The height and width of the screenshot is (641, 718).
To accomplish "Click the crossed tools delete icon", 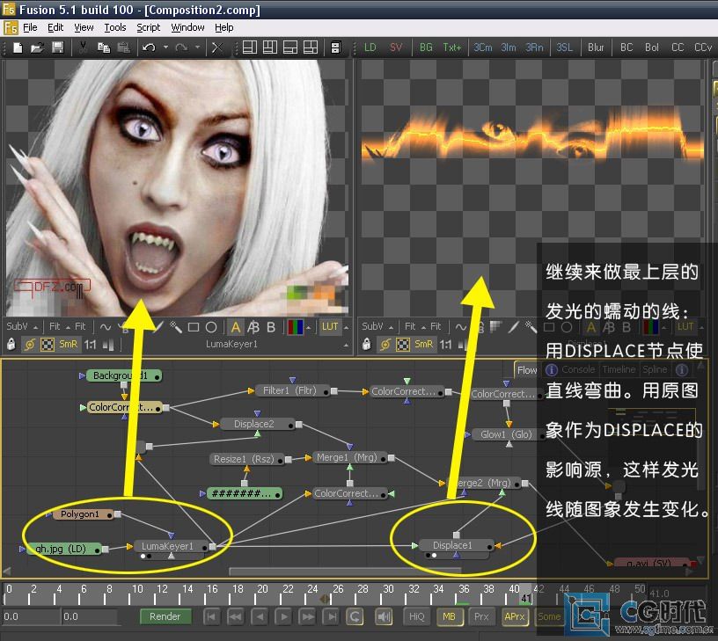I will (x=217, y=47).
